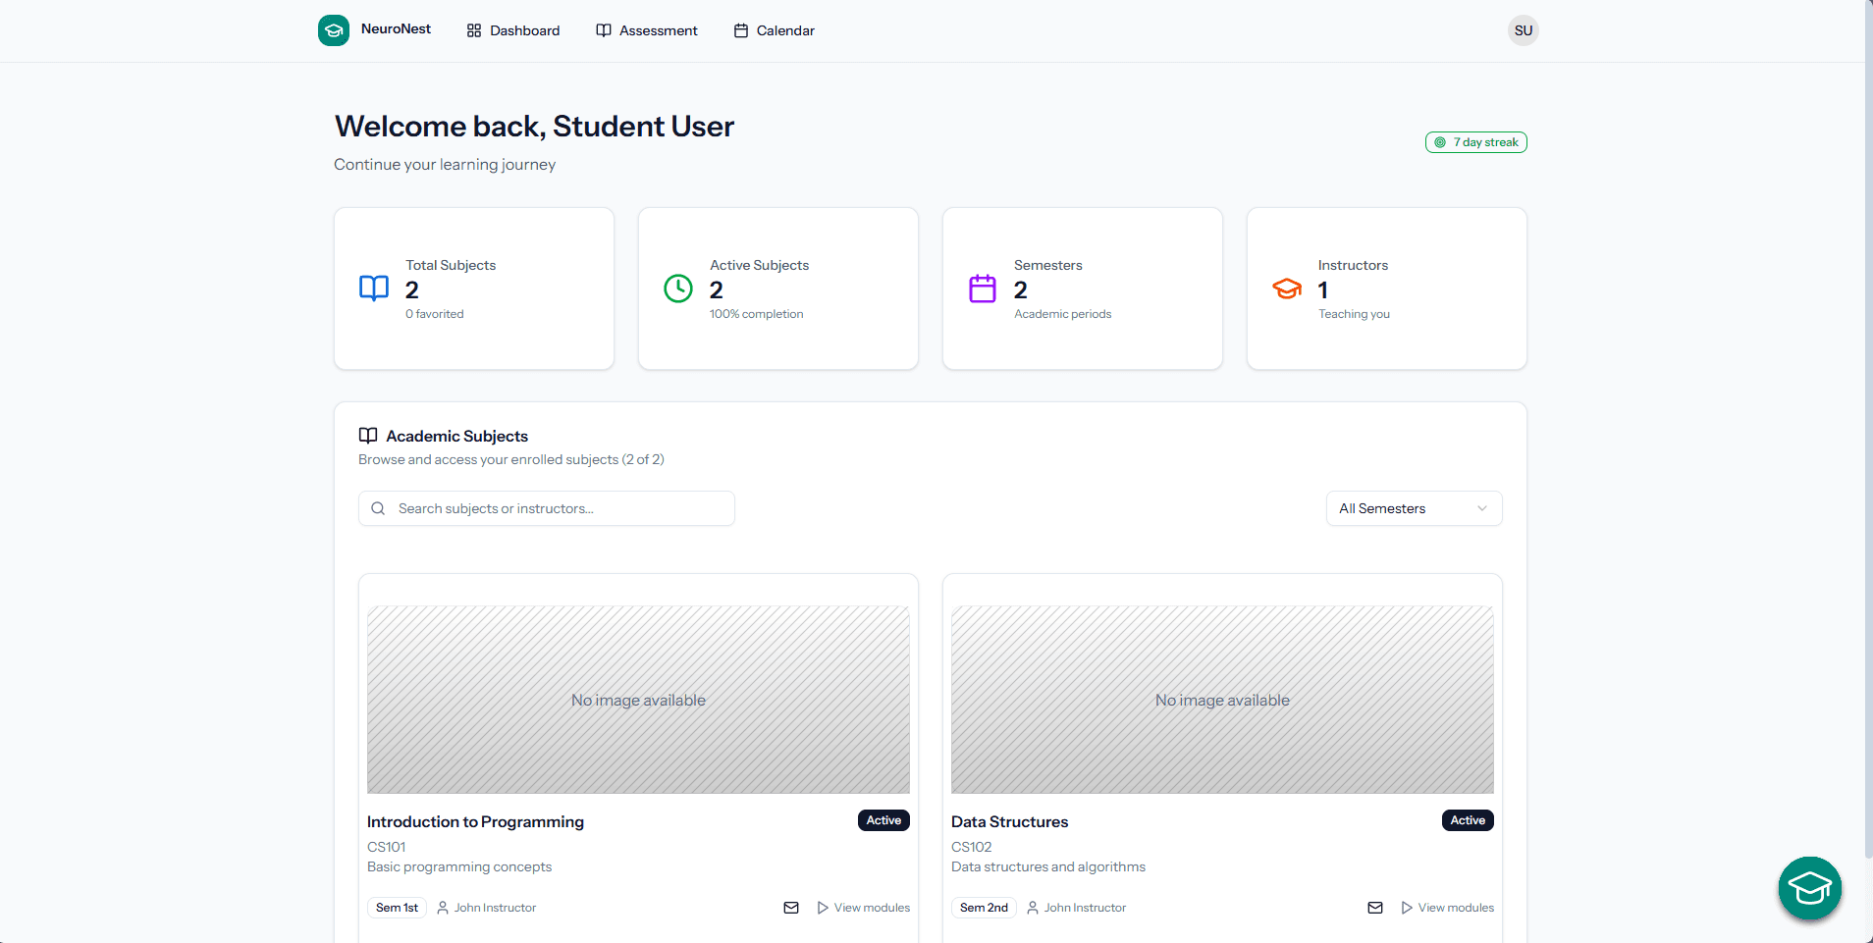The width and height of the screenshot is (1873, 943).
Task: Click the page vertical scrollbar
Action: coord(1868,432)
